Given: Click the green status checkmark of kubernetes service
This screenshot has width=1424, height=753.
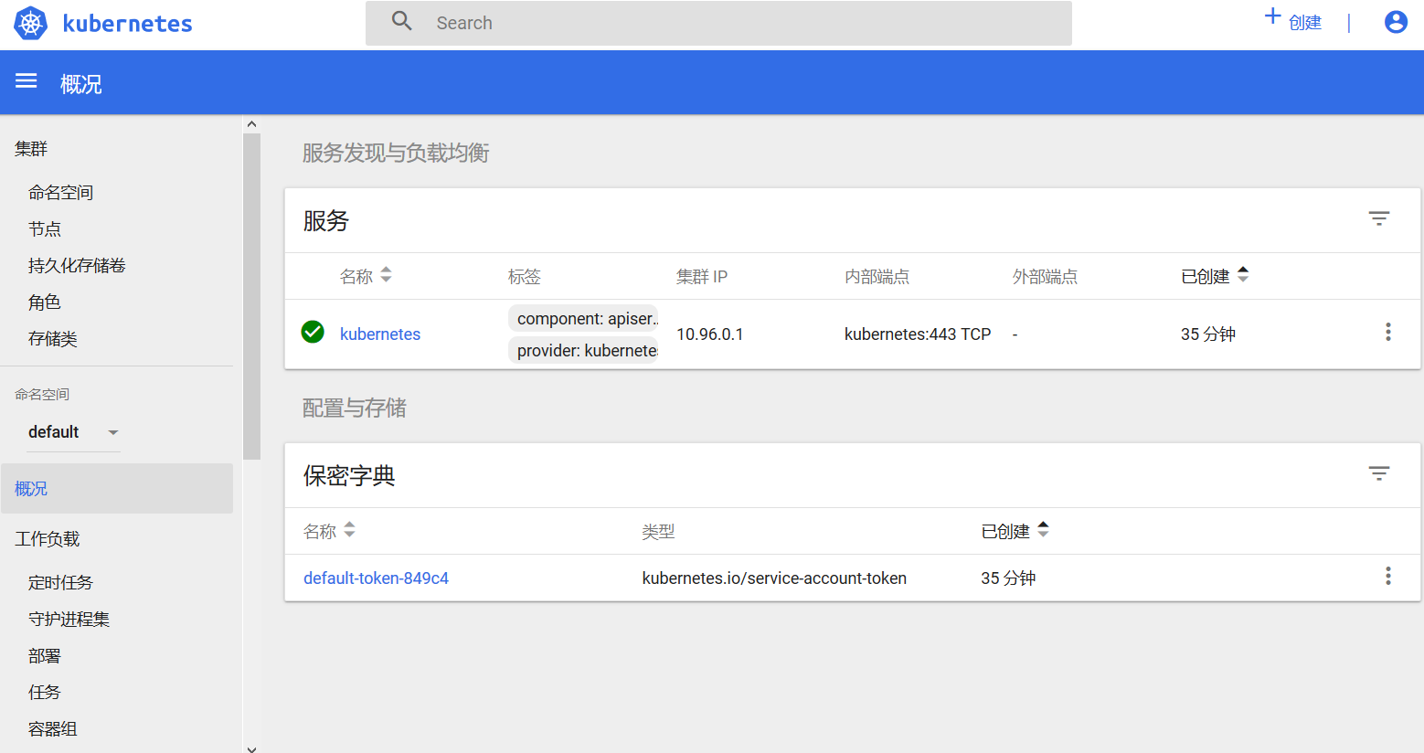Looking at the screenshot, I should 312,332.
